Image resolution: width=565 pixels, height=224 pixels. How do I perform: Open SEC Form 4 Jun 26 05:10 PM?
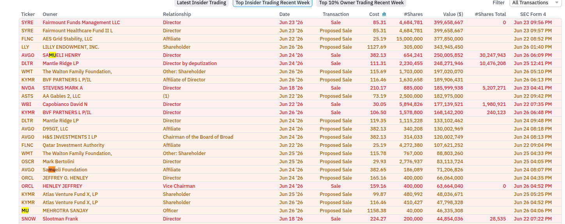click(533, 71)
